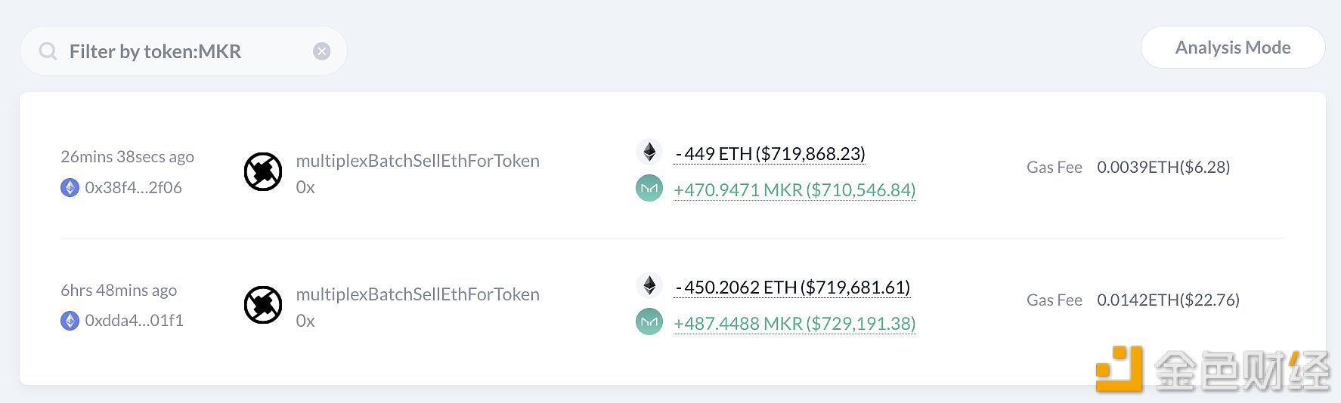
Task: Click Ethereum chain icon beside 0xdda4...01f1
Action: click(x=70, y=321)
